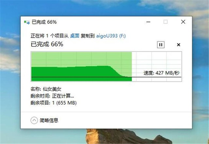The height and width of the screenshot is (144, 209).
Task: Click the 剩余时间: 正在计算 line
Action: [52, 96]
